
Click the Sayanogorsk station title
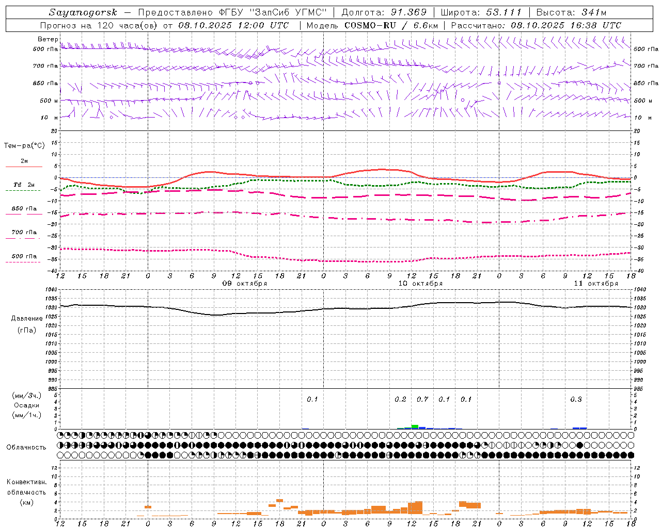pos(83,12)
